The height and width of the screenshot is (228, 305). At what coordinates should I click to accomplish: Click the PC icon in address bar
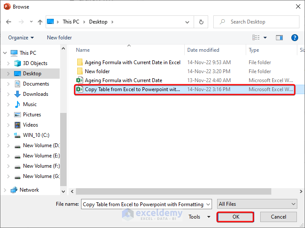(50, 21)
